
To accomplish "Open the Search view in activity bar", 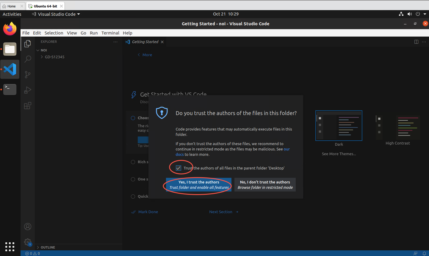I will [x=28, y=59].
